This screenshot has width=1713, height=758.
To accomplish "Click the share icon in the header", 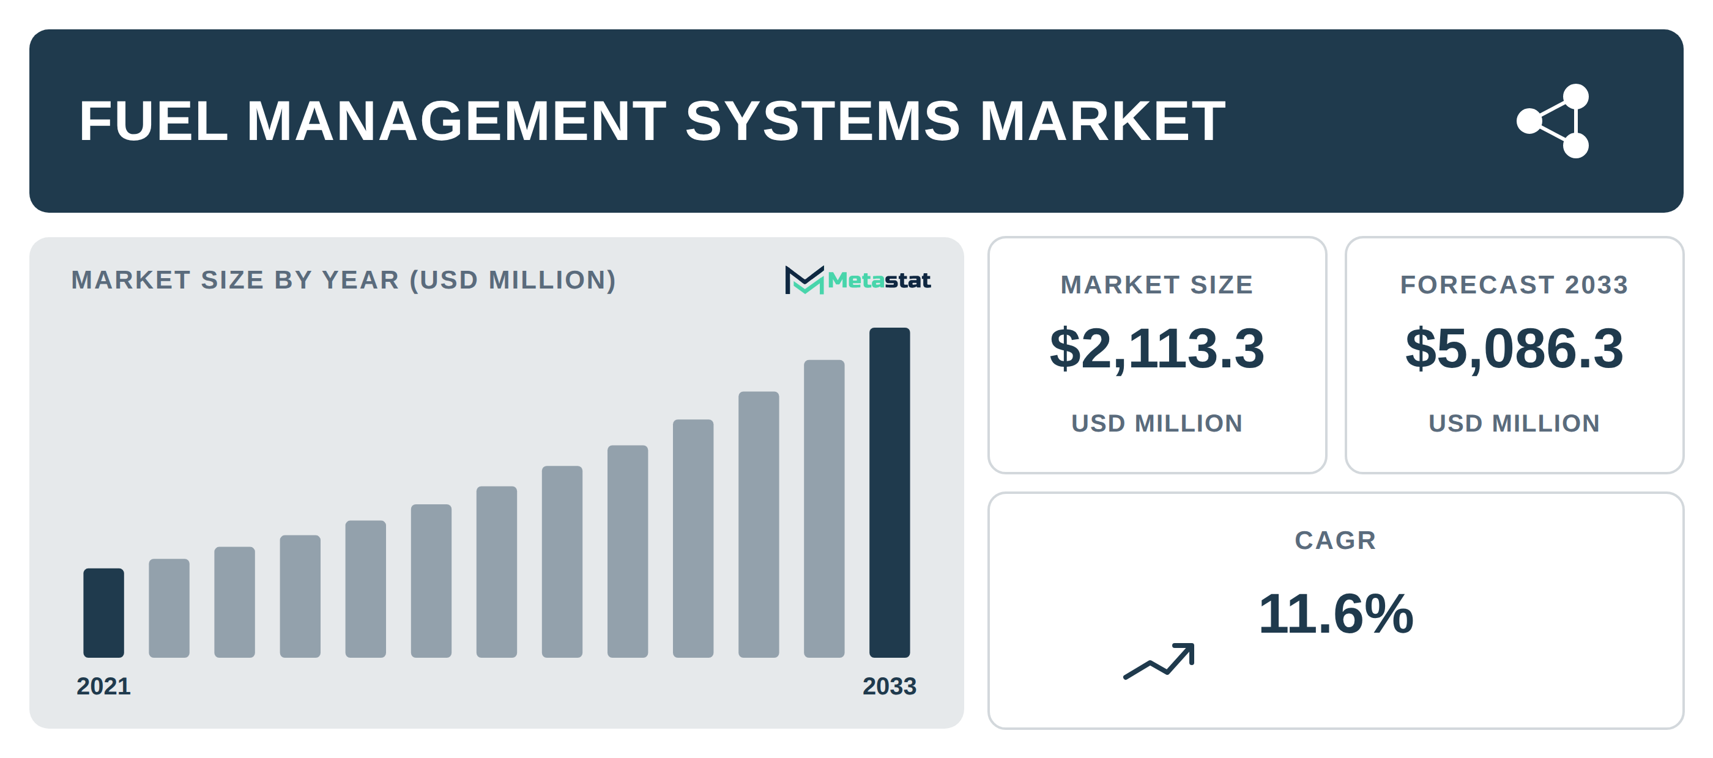I will 1553,121.
